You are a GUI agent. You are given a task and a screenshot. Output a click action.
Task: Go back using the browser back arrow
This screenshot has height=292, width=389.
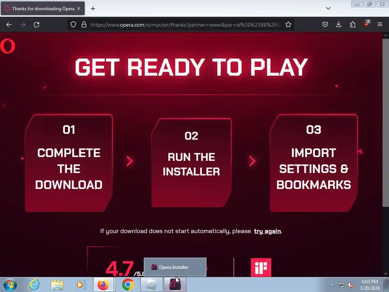9,25
